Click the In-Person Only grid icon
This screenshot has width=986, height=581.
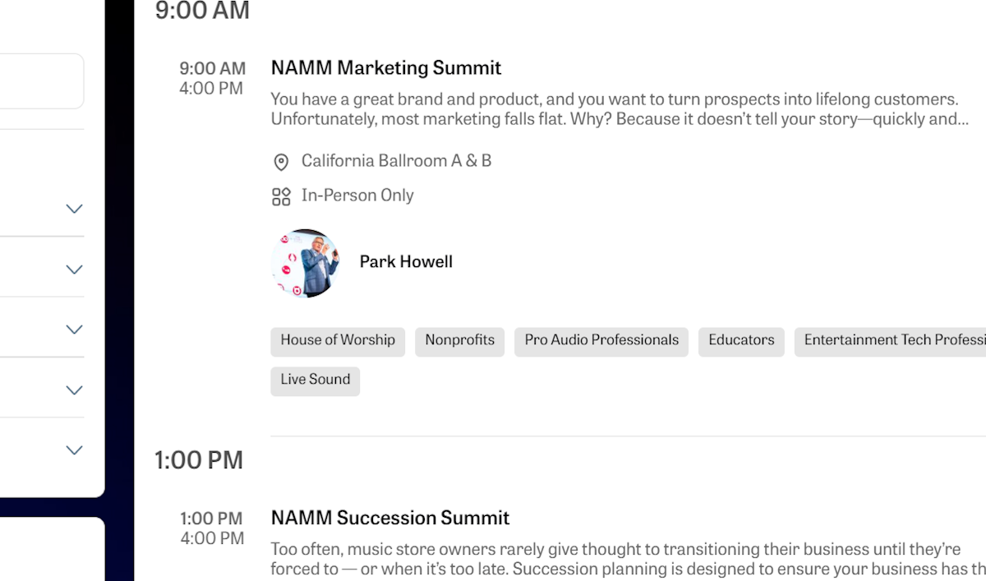(x=281, y=196)
